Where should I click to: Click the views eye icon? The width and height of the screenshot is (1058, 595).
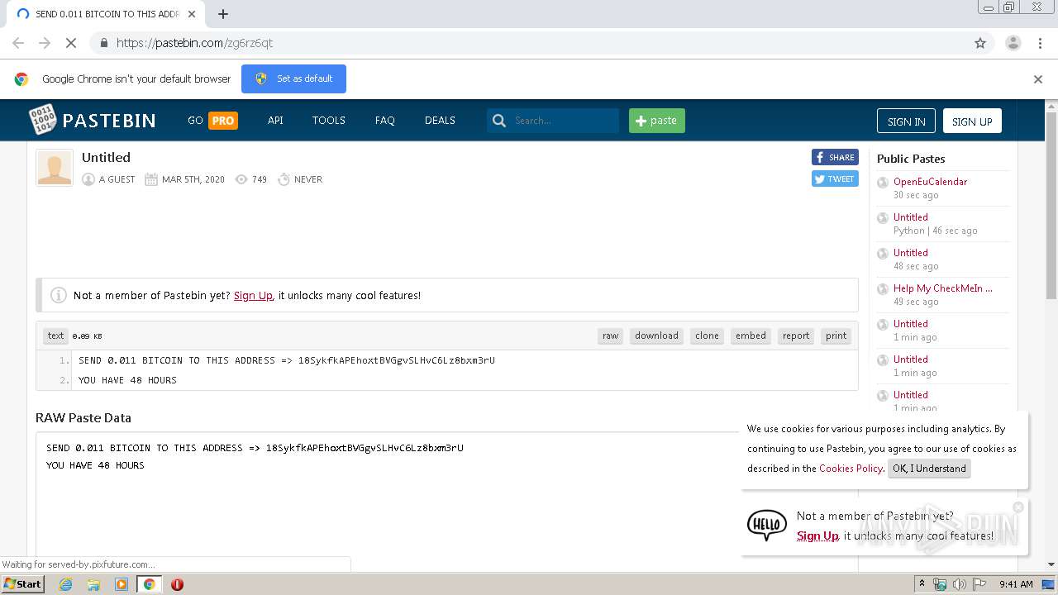pos(241,179)
